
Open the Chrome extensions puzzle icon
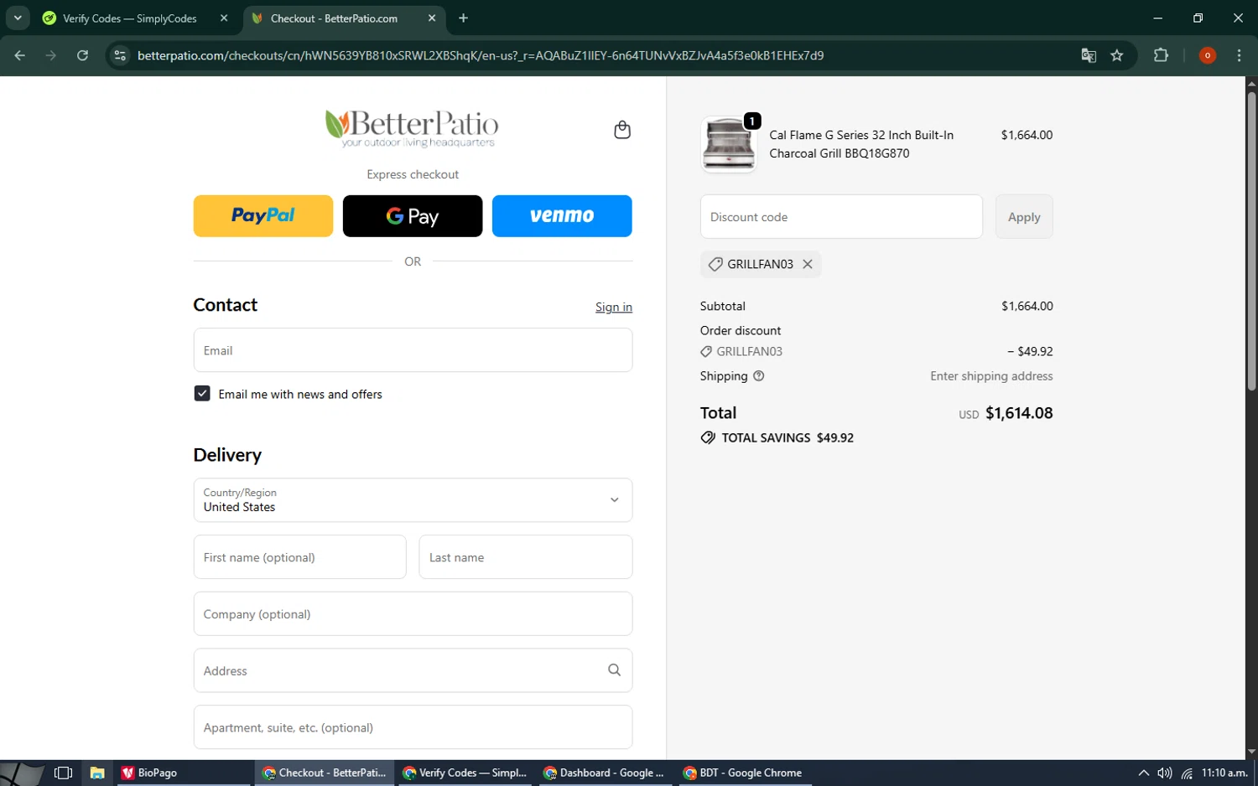(1161, 55)
